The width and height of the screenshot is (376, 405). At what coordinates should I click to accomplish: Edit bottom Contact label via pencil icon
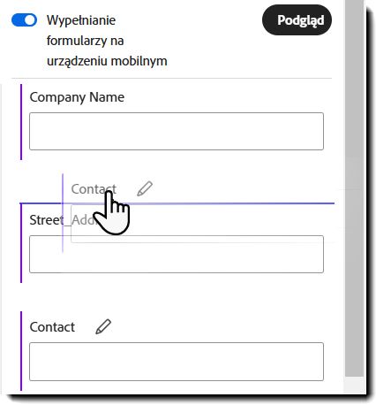click(x=103, y=326)
